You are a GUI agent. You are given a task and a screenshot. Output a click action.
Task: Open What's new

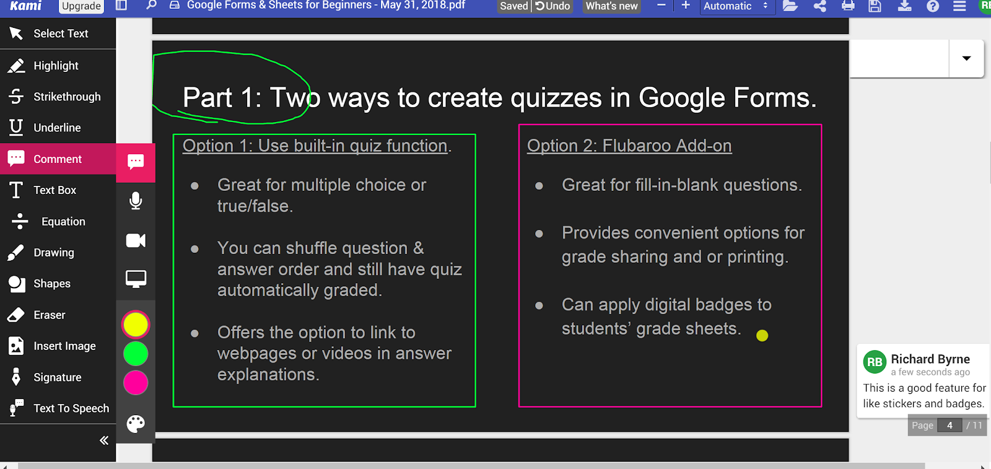click(611, 6)
